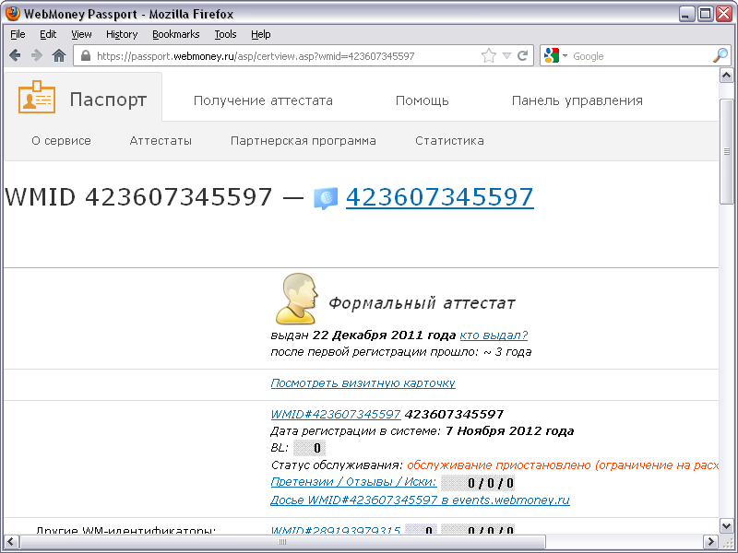
Task: Minimize the Firefox window
Action: pos(687,14)
